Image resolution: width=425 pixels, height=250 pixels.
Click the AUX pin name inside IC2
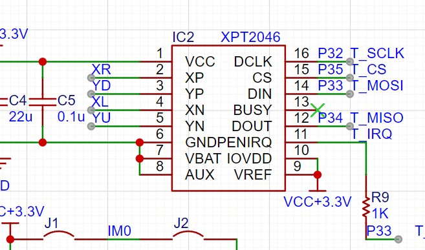point(200,174)
